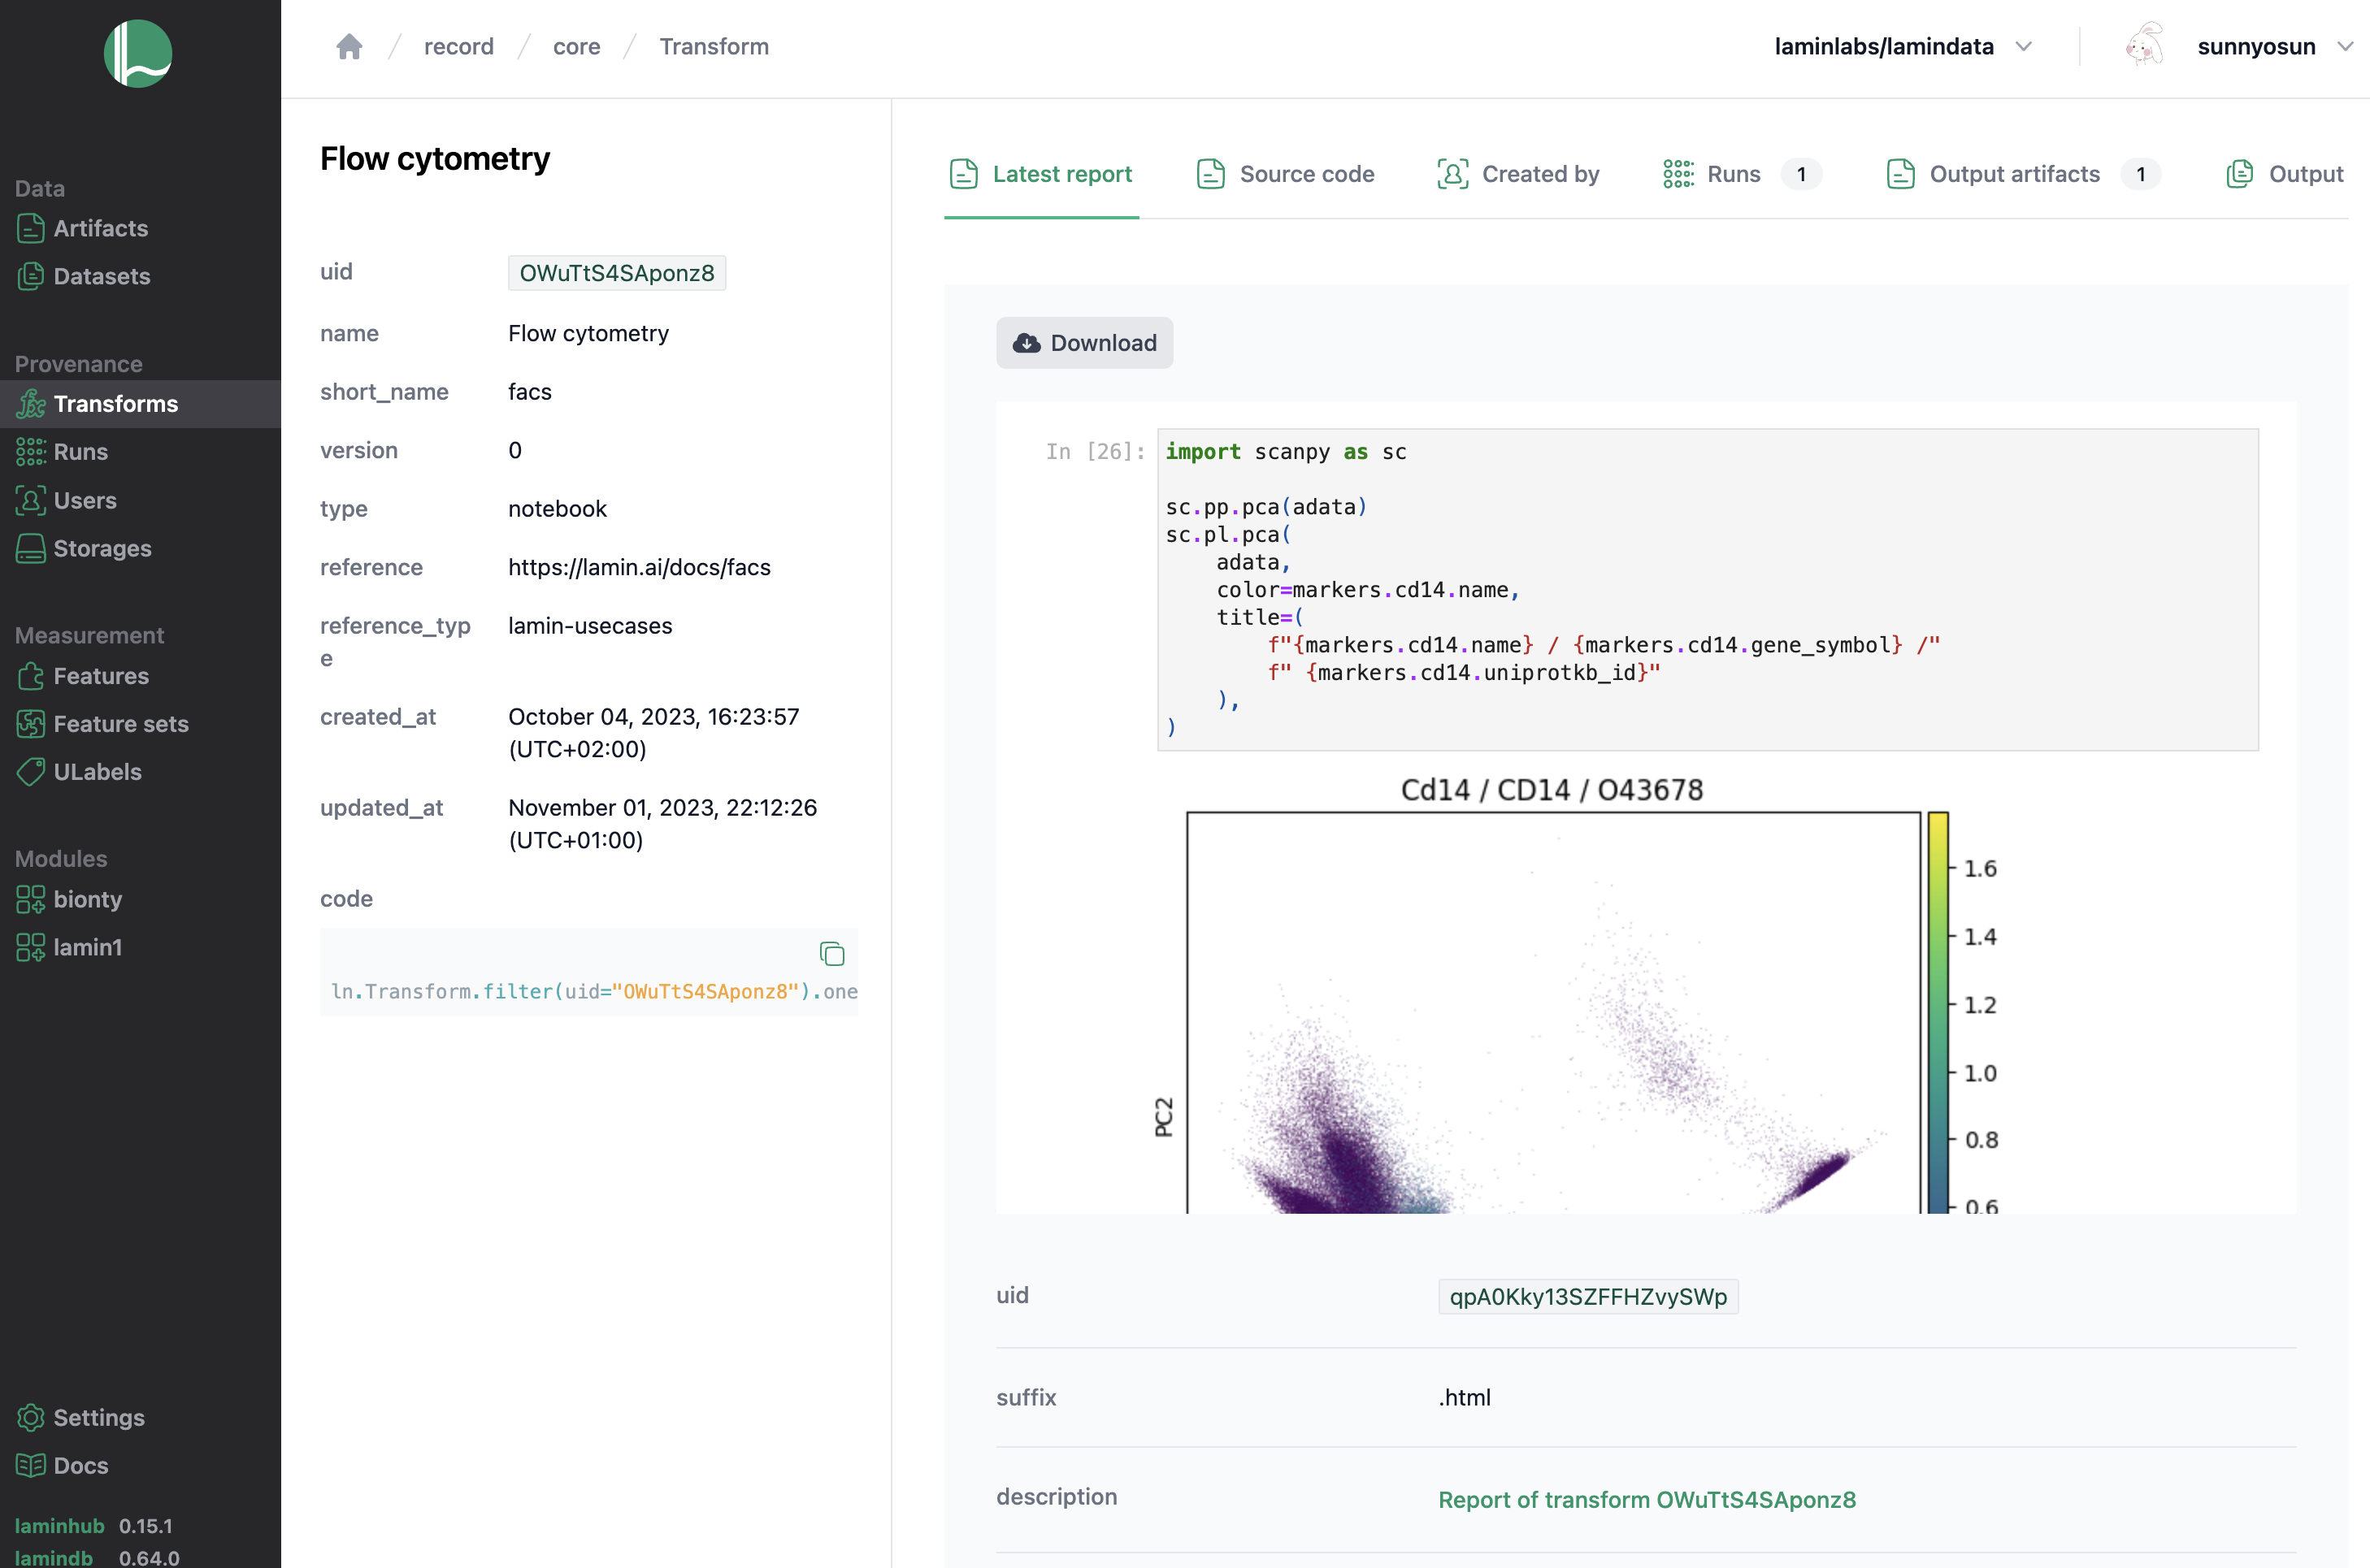
Task: Click the core breadcrumb link
Action: [576, 47]
